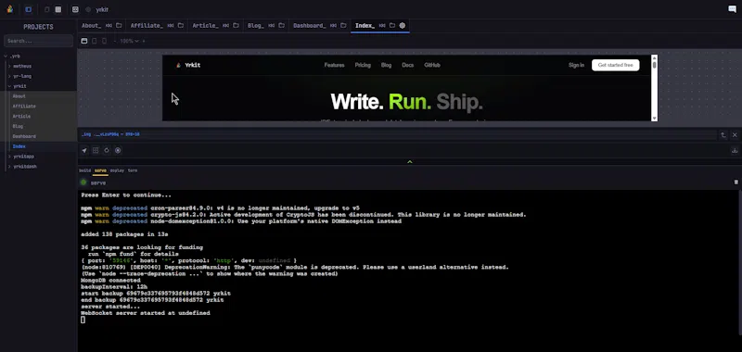Click GitHub link in preview navbar

(x=432, y=65)
